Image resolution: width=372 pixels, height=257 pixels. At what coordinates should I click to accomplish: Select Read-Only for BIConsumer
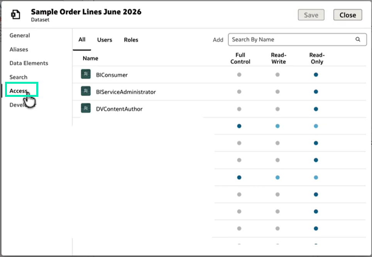point(316,75)
